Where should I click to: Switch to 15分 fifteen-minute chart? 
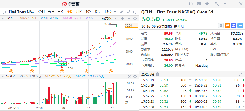(108, 12)
